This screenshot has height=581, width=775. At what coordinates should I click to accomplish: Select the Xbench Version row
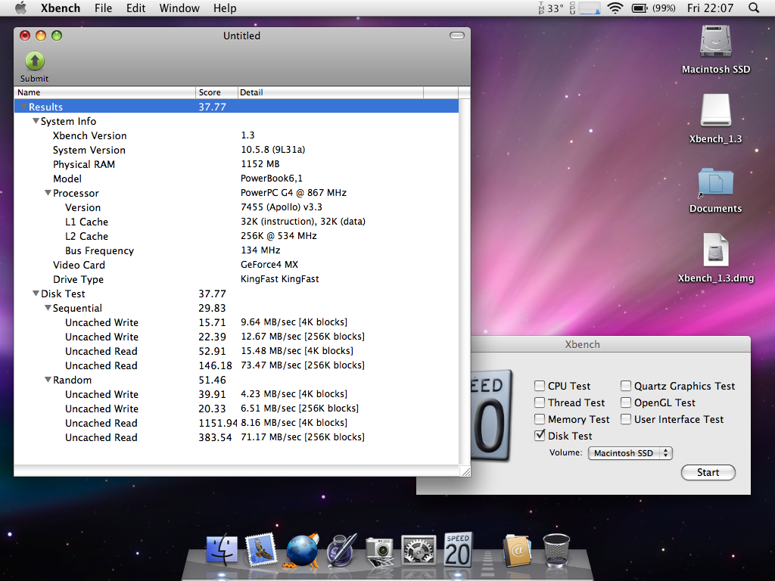(236, 135)
